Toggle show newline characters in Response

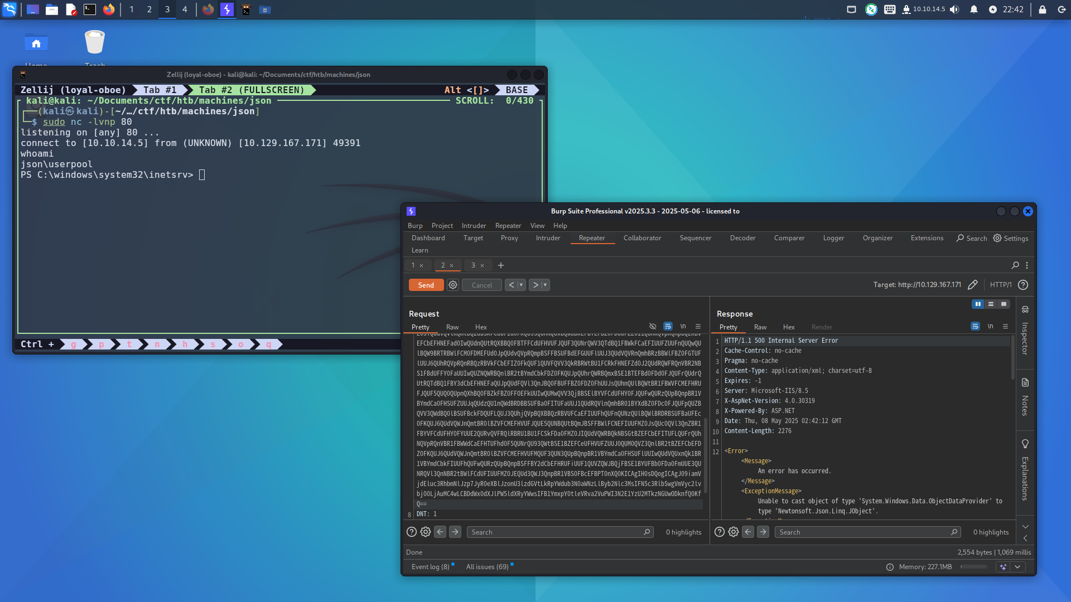pyautogui.click(x=990, y=326)
